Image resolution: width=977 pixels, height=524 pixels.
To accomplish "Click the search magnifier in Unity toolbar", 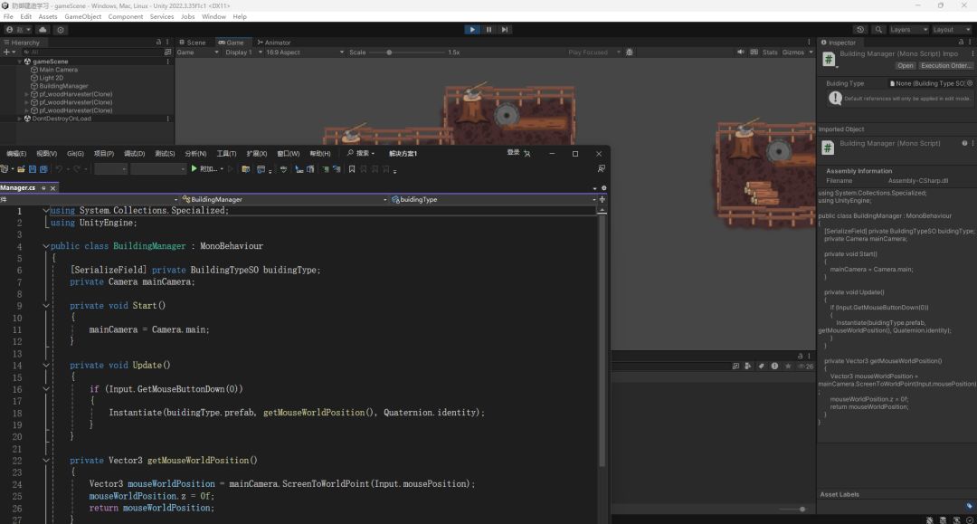I will [877, 30].
